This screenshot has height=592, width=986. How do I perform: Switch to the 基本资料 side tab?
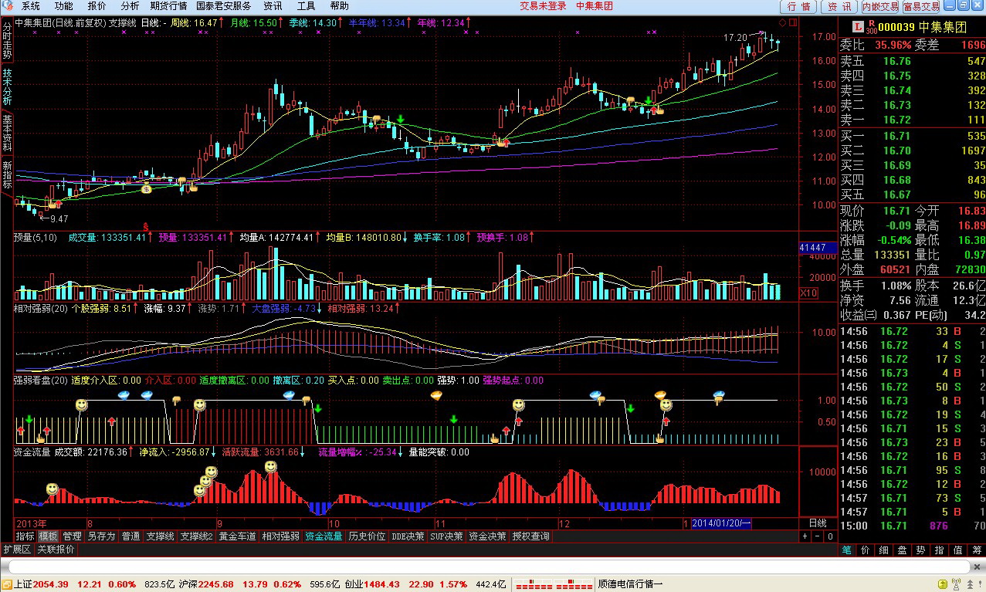pos(7,134)
